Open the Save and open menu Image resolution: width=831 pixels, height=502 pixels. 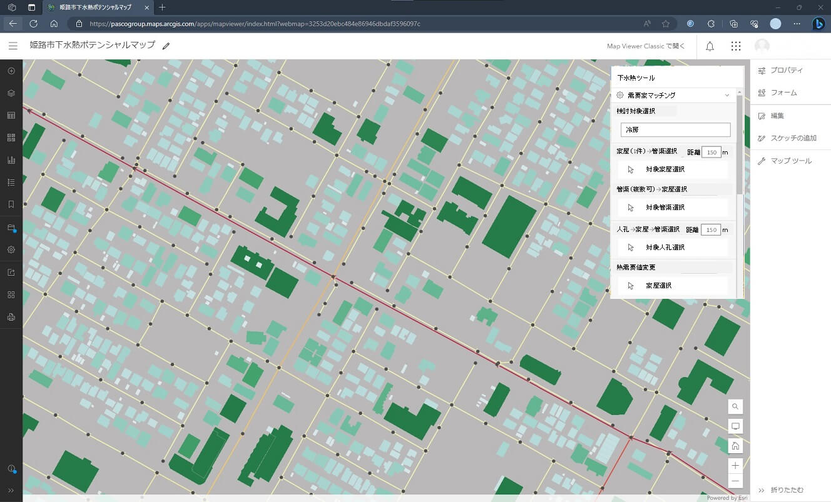(11, 228)
